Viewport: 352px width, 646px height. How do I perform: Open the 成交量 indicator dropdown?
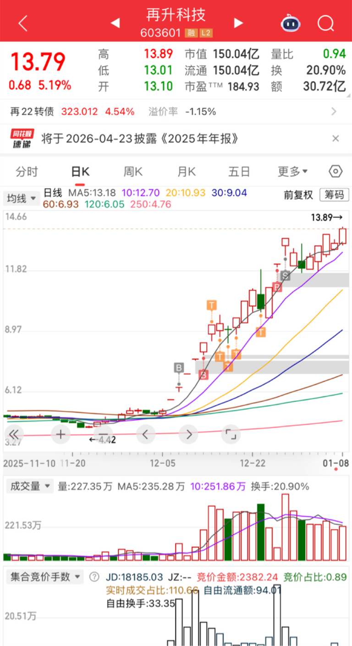(x=29, y=486)
